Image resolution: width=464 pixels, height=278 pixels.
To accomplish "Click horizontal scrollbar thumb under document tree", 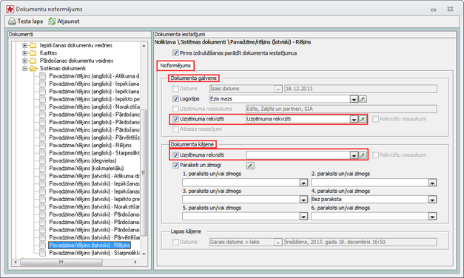I will tap(61, 262).
